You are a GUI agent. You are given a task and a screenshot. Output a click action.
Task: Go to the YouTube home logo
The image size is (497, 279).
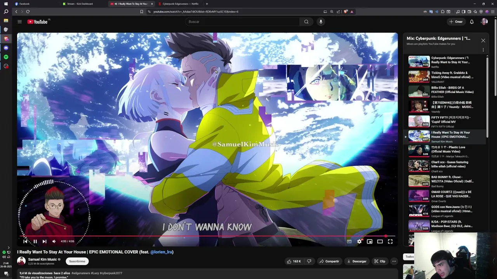click(x=37, y=22)
